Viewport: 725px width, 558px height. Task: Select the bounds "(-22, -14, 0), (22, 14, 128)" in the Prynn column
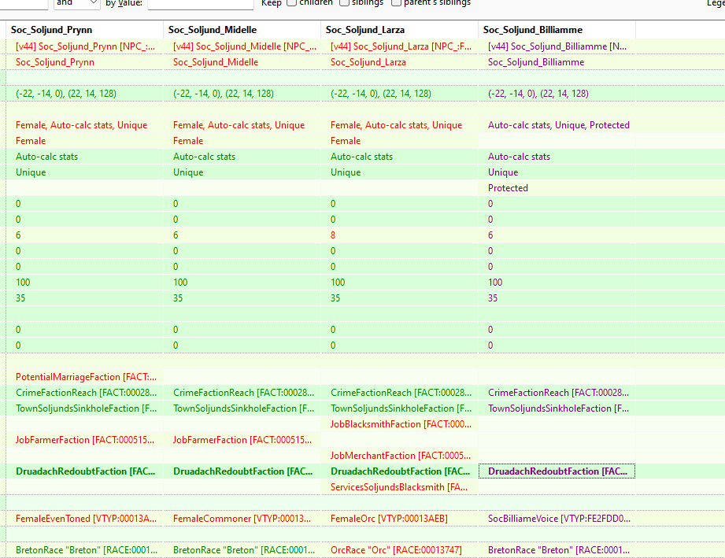(x=84, y=94)
